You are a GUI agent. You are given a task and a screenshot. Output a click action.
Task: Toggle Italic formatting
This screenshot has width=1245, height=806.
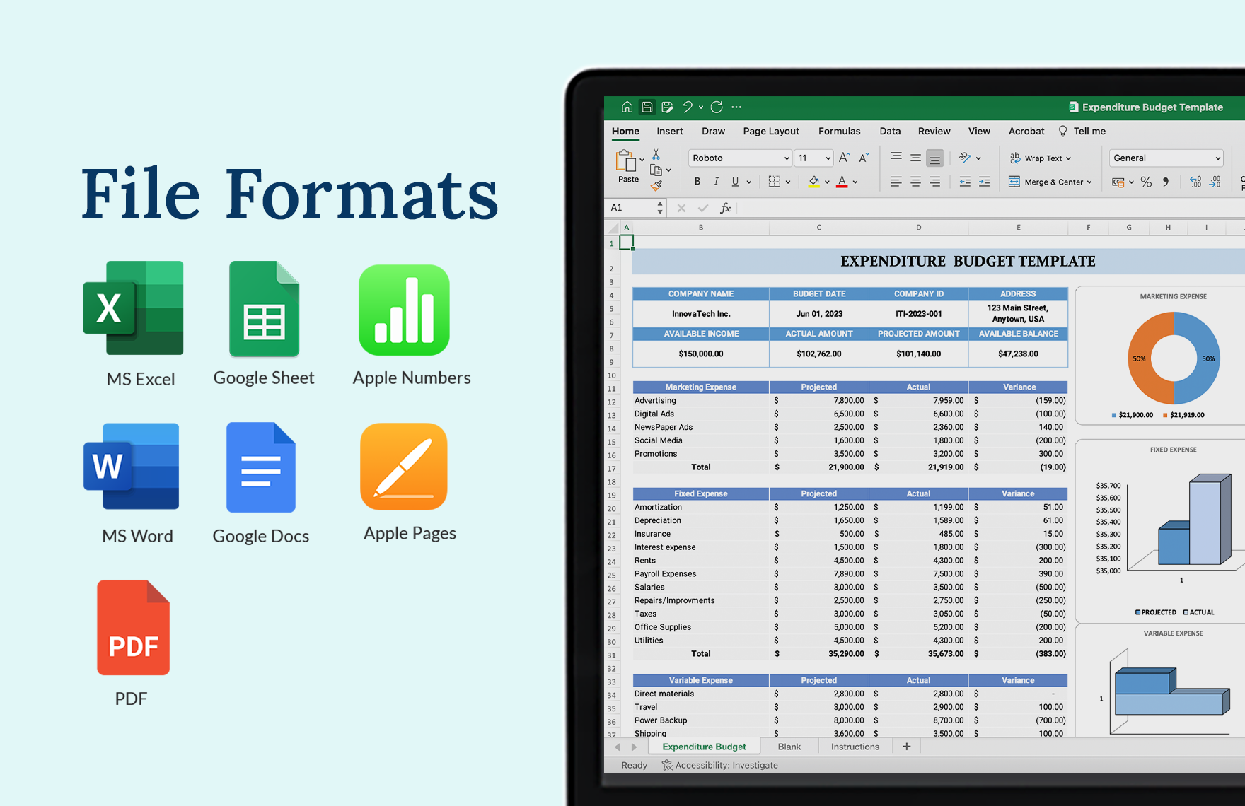point(717,182)
